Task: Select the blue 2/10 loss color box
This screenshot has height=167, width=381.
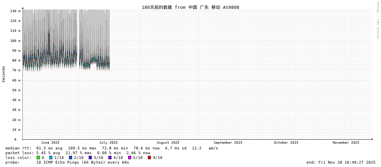Action: tap(70, 158)
